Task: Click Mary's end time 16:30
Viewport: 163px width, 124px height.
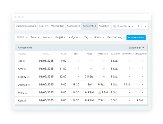Action: [76, 92]
